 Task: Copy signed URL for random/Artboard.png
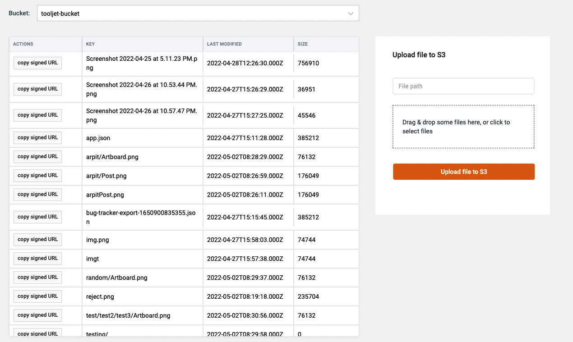(x=37, y=278)
